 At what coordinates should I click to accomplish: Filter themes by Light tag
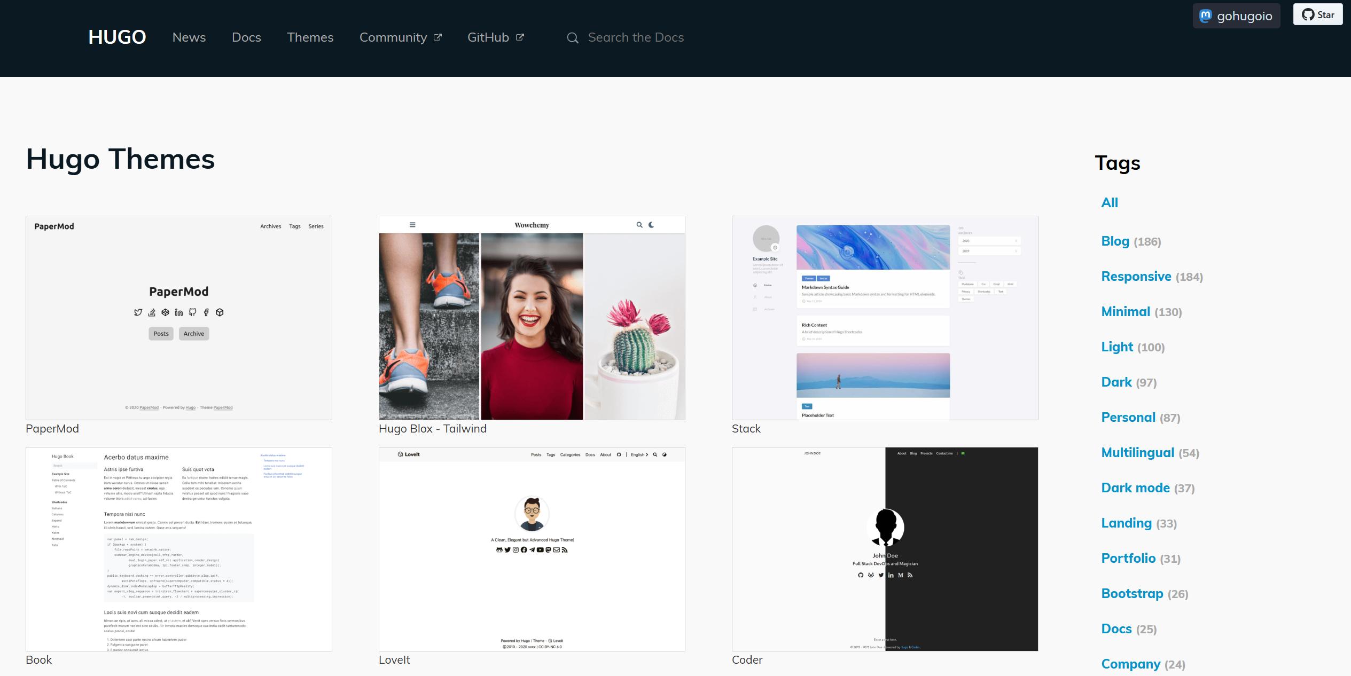click(1133, 347)
